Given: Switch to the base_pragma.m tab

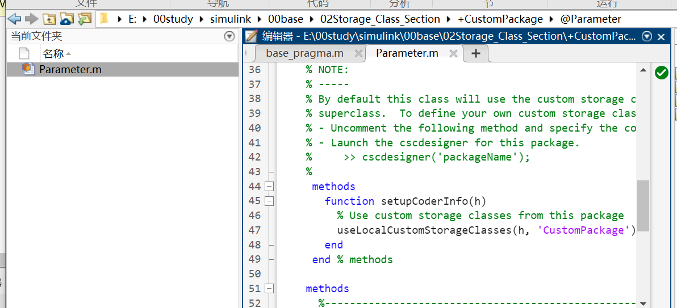Looking at the screenshot, I should click(x=304, y=53).
